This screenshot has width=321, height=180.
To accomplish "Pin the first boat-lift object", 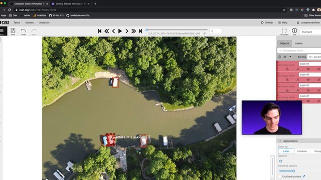I will tap(318, 69).
